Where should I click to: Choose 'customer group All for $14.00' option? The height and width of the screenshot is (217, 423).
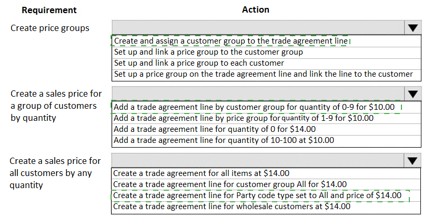click(x=230, y=184)
